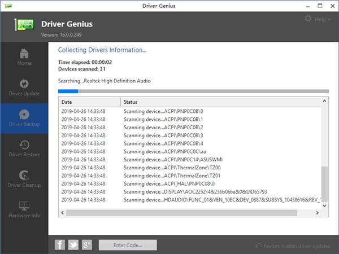This screenshot has height=254, width=339.
Task: Sort the log by Date column header
Action: tap(89, 102)
